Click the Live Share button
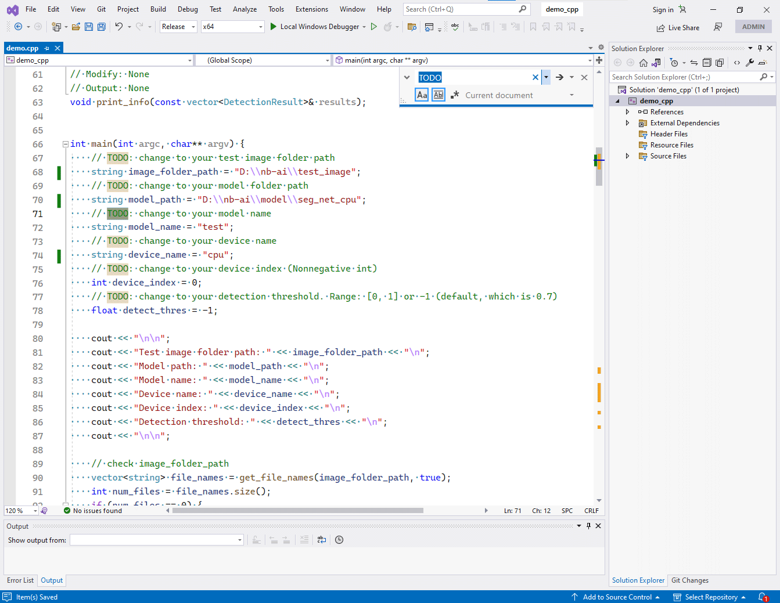This screenshot has width=780, height=603. pyautogui.click(x=678, y=27)
